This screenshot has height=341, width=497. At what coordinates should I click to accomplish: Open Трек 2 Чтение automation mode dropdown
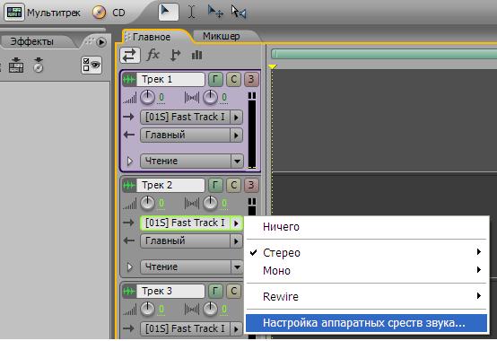pos(191,267)
